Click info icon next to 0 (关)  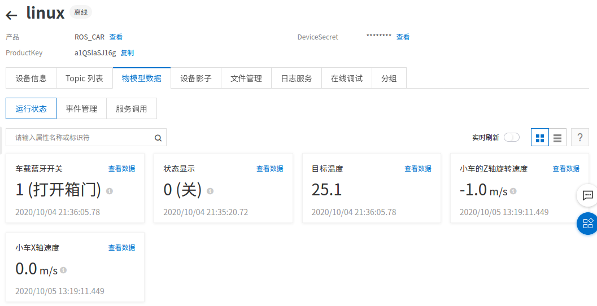[x=210, y=191]
